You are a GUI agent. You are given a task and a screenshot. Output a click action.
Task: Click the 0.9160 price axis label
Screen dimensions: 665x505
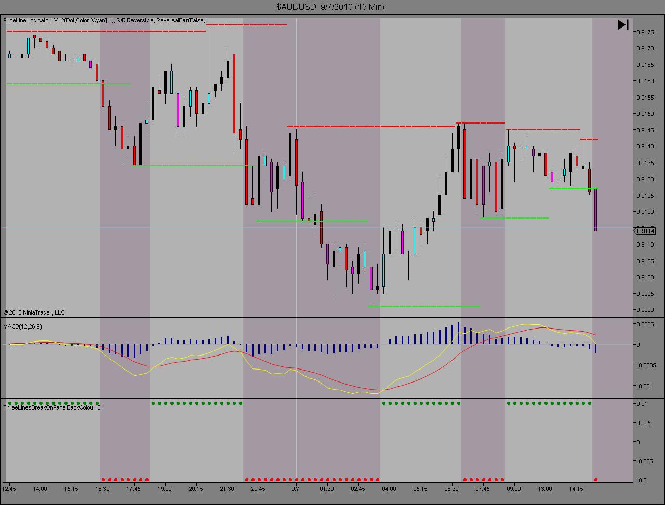tap(646, 81)
